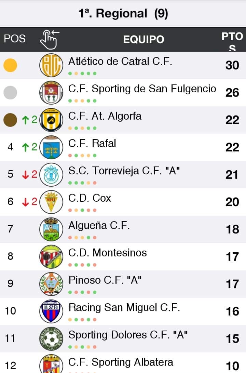The width and height of the screenshot is (246, 373).
Task: Tap the swipe hand gesture icon
Action: click(x=50, y=39)
